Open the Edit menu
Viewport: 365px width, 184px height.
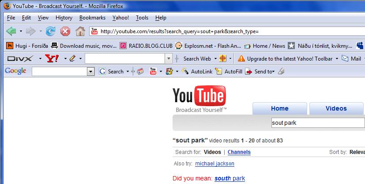26,18
